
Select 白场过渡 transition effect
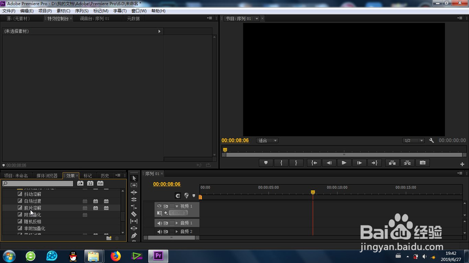tap(33, 201)
